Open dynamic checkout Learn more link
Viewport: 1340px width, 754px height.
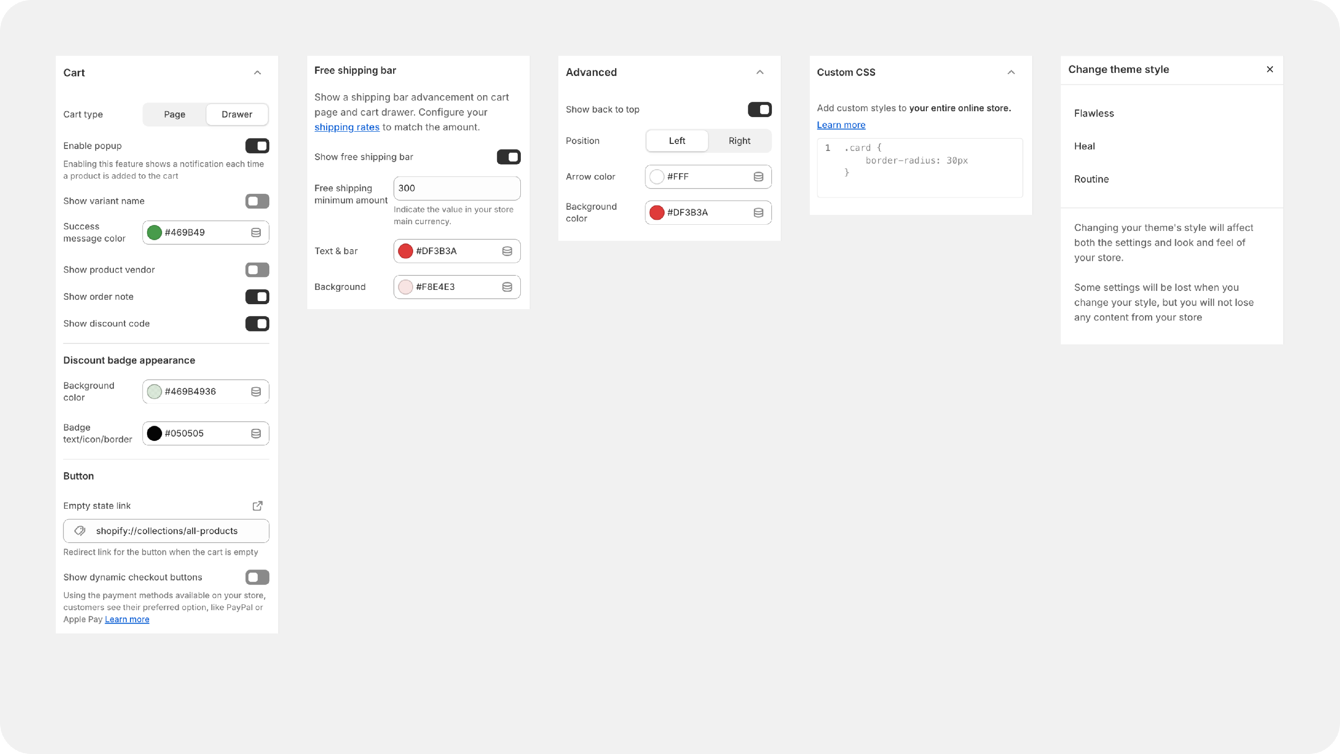[x=127, y=619]
